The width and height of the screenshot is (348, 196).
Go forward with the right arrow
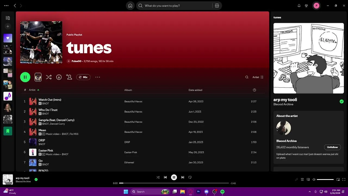(21, 6)
